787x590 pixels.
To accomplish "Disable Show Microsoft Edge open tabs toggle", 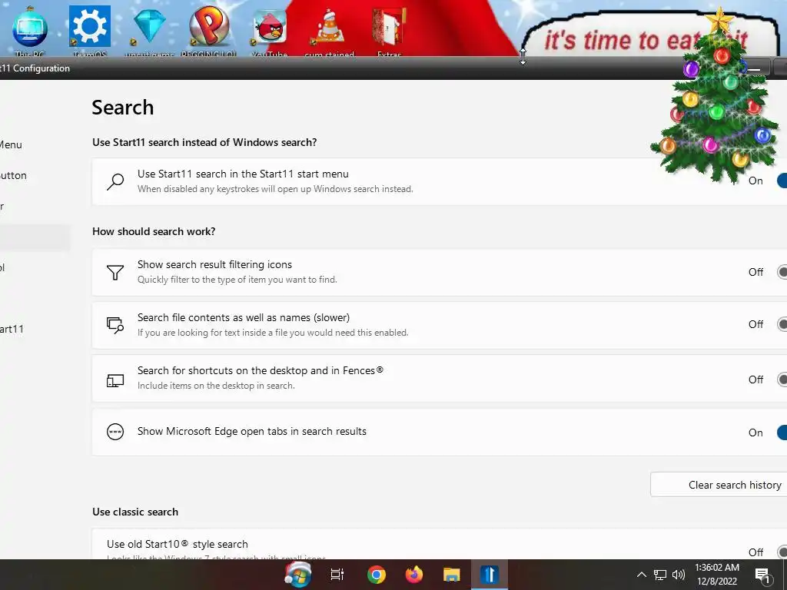I will point(782,433).
